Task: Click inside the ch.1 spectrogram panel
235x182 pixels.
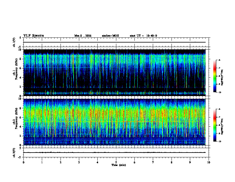Action: click(x=114, y=73)
